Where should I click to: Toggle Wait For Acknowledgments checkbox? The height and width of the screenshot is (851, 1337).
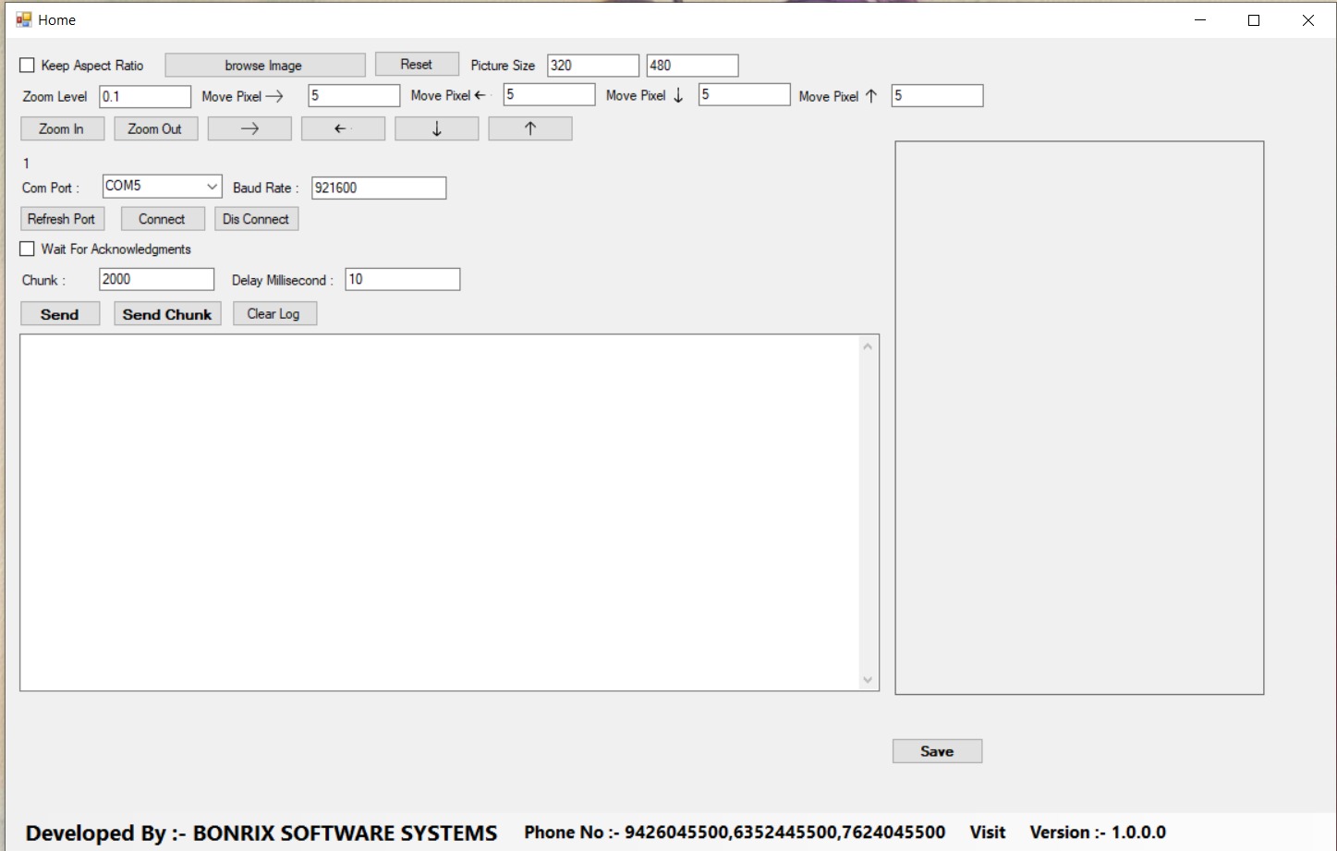pyautogui.click(x=28, y=249)
